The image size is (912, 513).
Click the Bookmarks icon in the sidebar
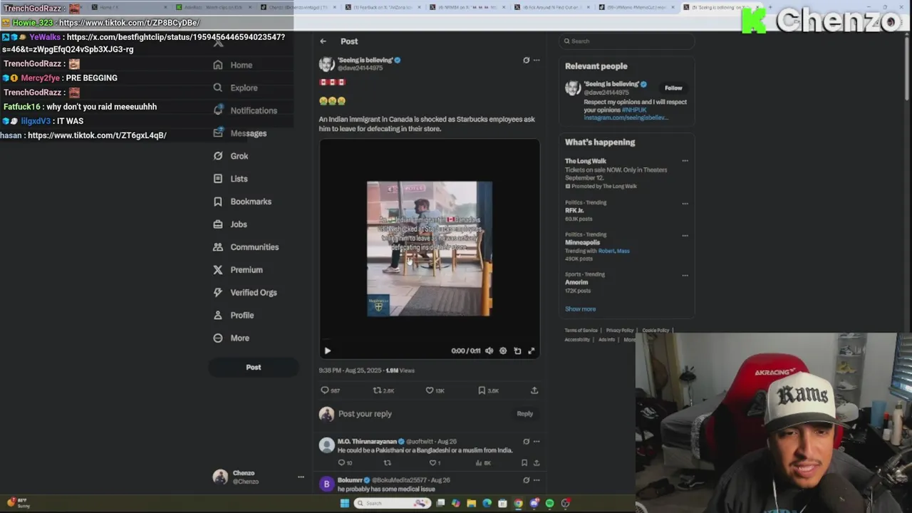[x=218, y=202]
